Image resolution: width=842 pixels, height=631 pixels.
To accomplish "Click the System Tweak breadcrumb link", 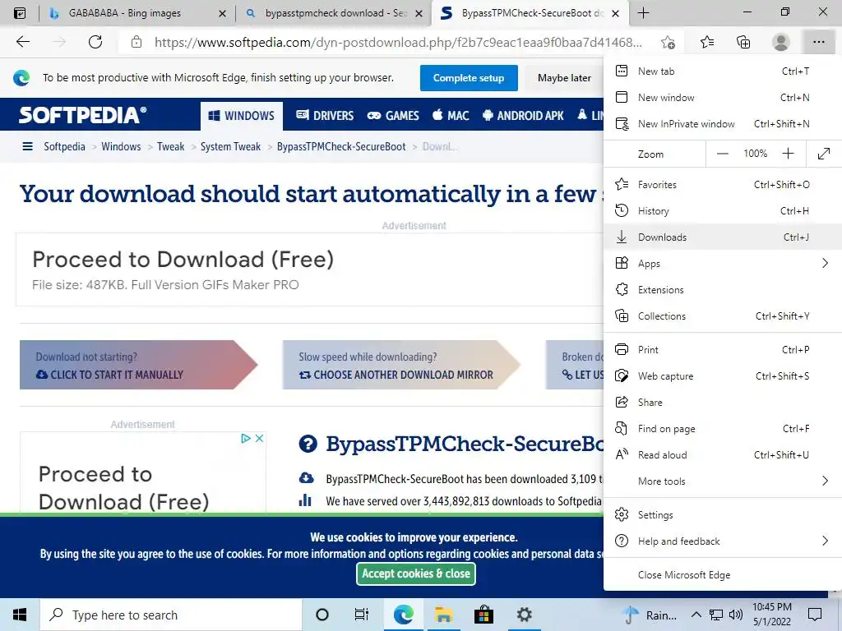I will click(230, 146).
